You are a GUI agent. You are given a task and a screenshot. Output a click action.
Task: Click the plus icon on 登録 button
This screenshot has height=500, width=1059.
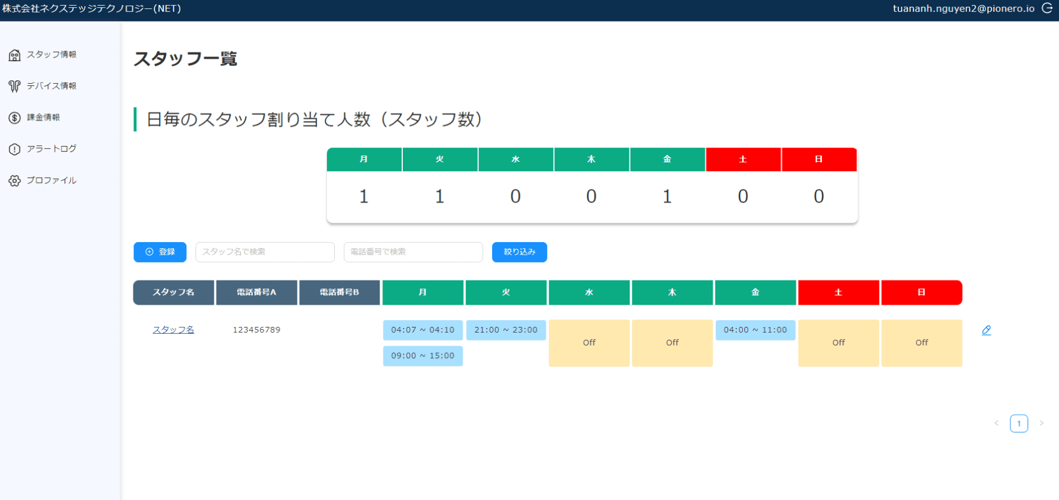tap(149, 252)
